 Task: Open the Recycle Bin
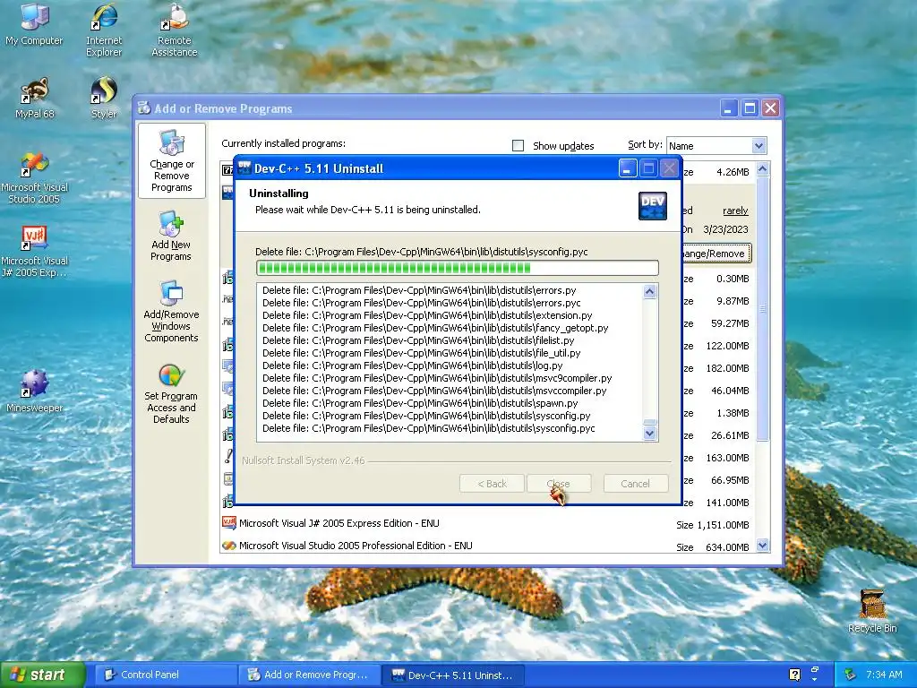pos(872,611)
